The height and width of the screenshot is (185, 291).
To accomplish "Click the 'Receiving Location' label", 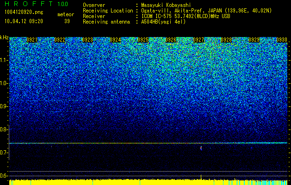I will click(x=108, y=11).
